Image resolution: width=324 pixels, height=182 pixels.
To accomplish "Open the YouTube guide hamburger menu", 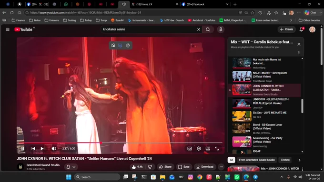I will point(8,29).
